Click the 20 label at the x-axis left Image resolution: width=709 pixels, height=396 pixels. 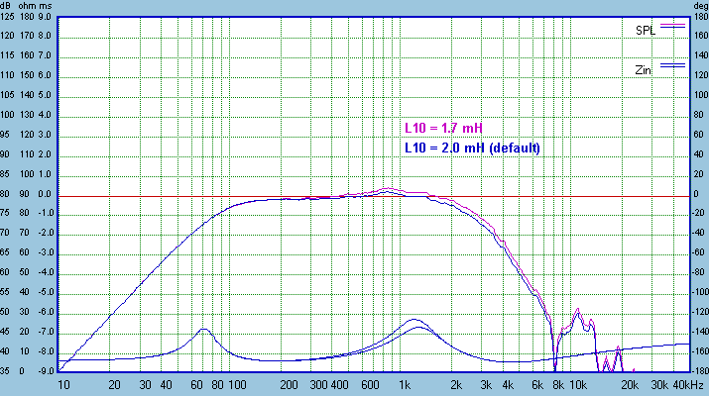(x=113, y=384)
